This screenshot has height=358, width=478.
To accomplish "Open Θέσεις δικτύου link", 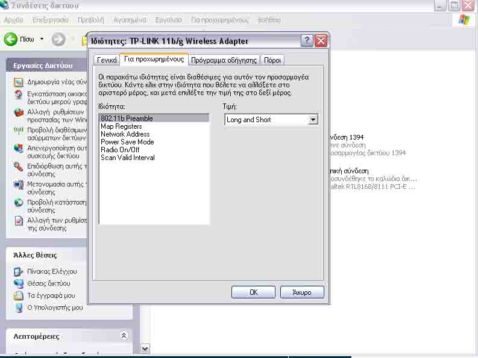I will pyautogui.click(x=48, y=283).
